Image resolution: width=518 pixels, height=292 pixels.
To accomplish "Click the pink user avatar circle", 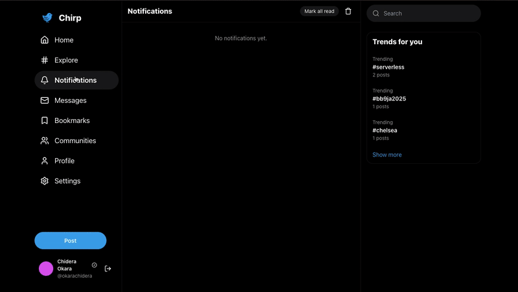I will 46,269.
